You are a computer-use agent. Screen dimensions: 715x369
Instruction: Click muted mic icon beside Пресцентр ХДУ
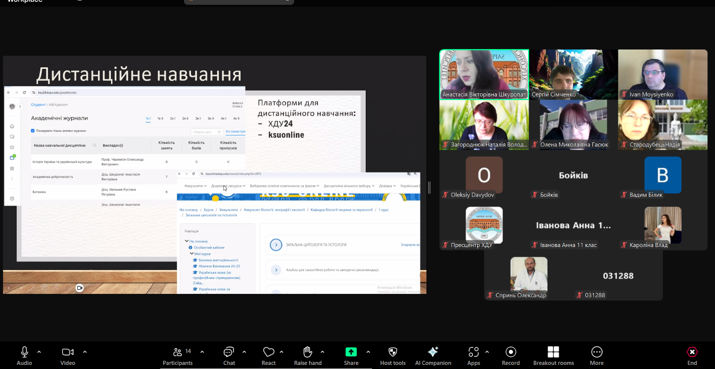pos(446,245)
